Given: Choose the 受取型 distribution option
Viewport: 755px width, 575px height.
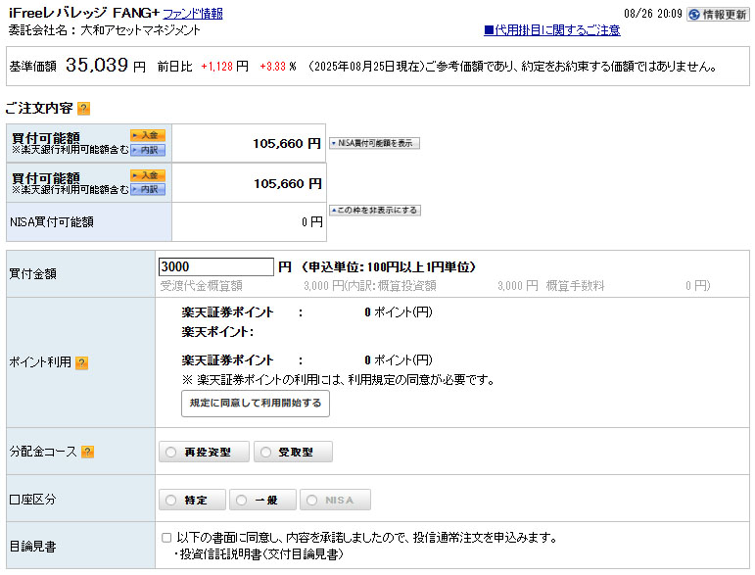Looking at the screenshot, I should (x=293, y=452).
